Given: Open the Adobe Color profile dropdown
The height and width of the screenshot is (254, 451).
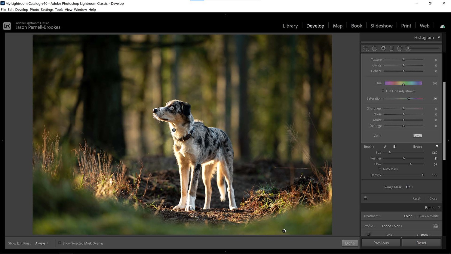Looking at the screenshot, I should tap(392, 226).
